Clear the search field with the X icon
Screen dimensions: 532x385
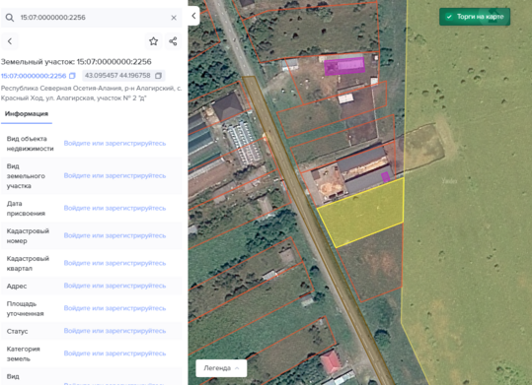coord(174,18)
